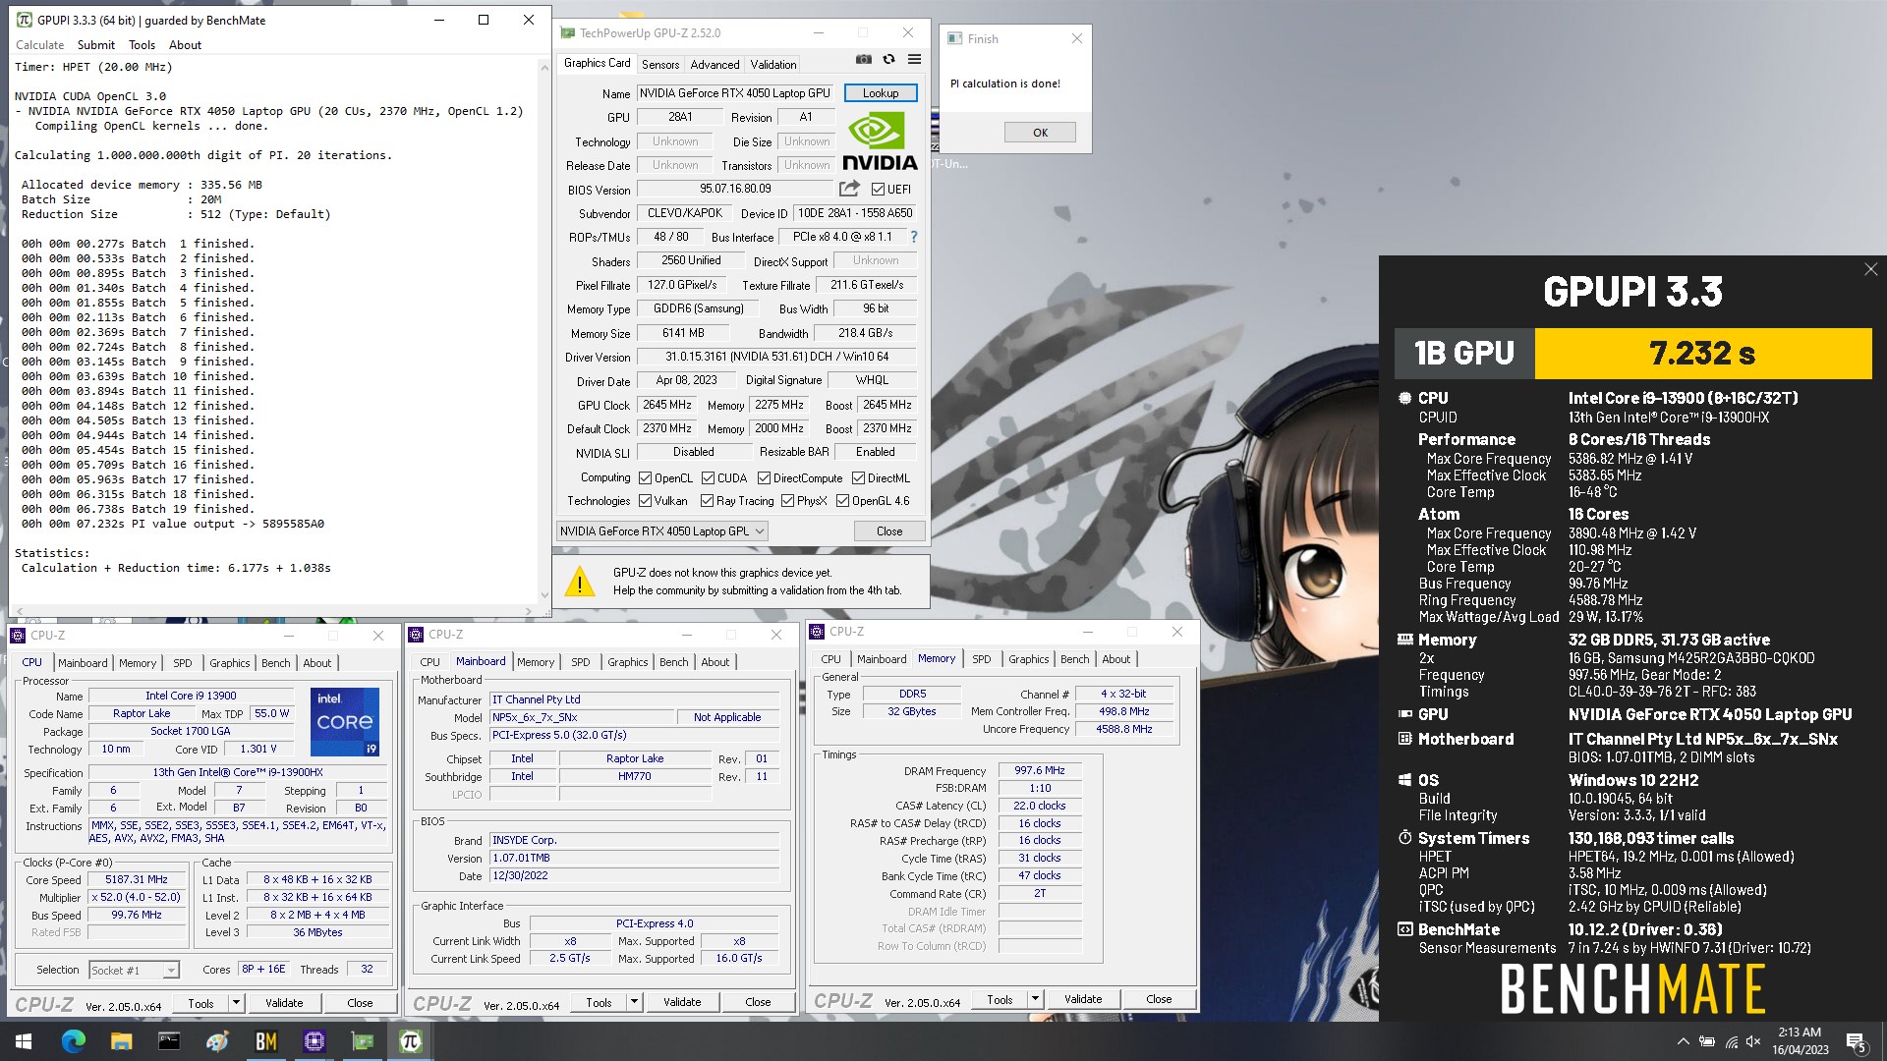Expand Tools dropdown arrow in Memory window

pos(1035,999)
